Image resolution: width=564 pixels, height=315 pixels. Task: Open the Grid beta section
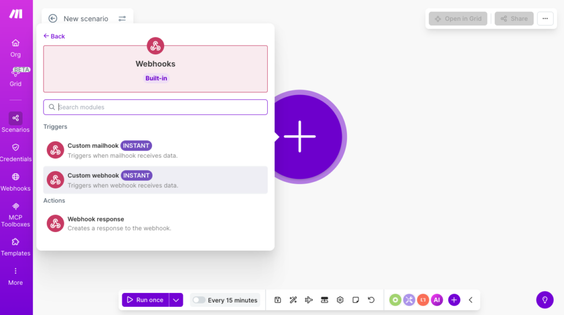tap(15, 77)
